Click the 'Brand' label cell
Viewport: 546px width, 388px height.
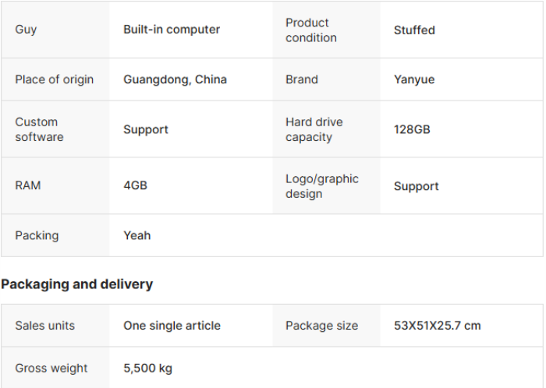pyautogui.click(x=302, y=79)
